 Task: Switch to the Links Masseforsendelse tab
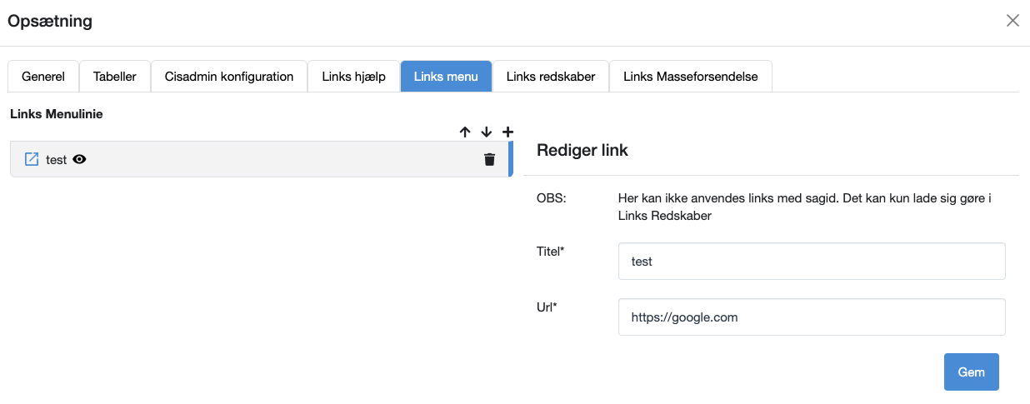[x=690, y=77]
